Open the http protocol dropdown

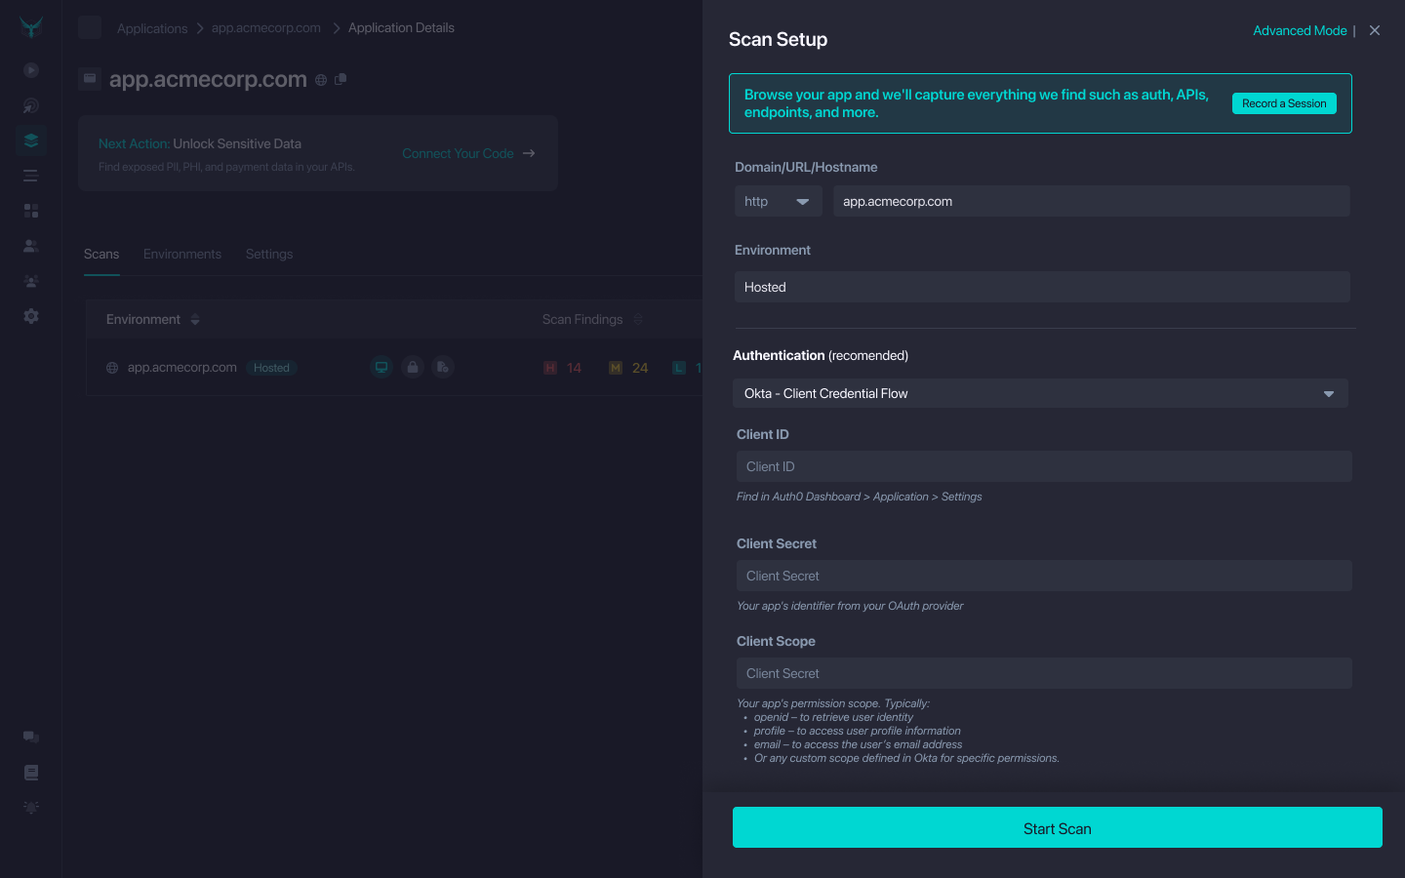point(778,201)
